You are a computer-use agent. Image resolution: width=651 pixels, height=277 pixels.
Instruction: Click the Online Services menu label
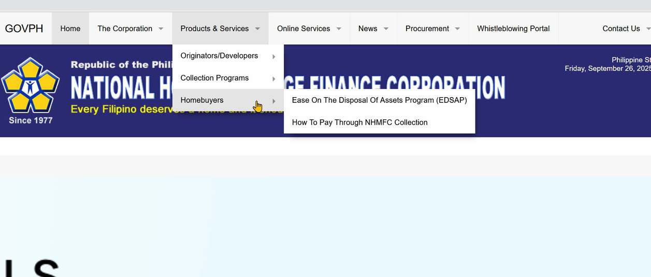pos(303,28)
